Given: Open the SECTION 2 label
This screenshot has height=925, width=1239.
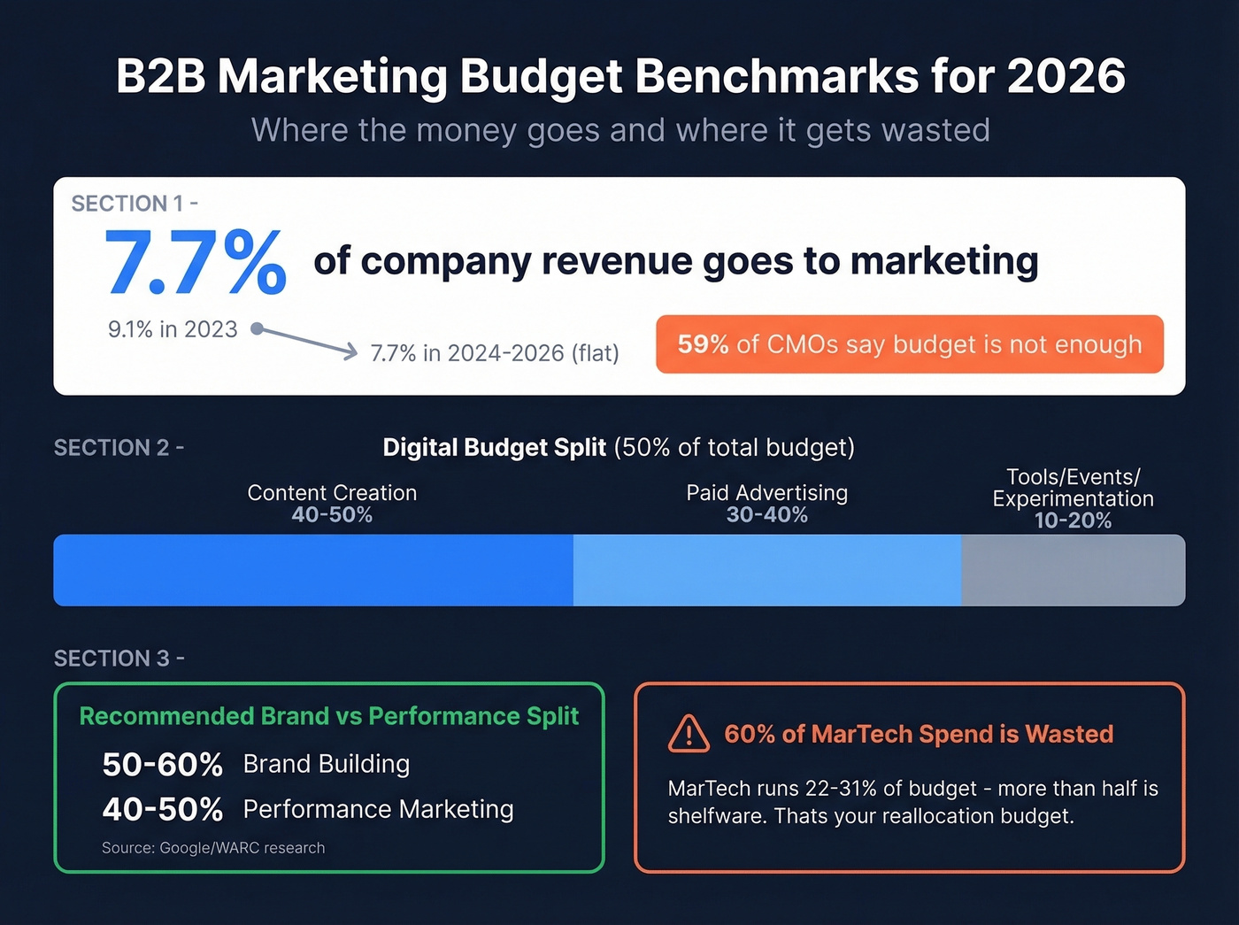Looking at the screenshot, I should (x=116, y=448).
